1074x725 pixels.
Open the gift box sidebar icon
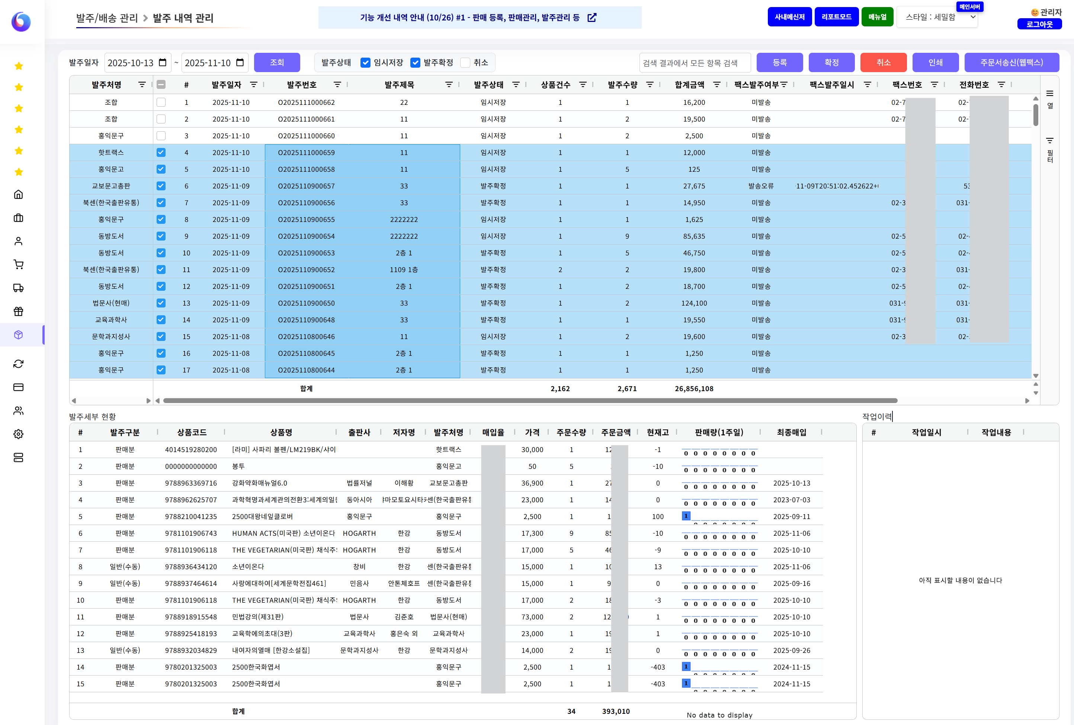19,312
